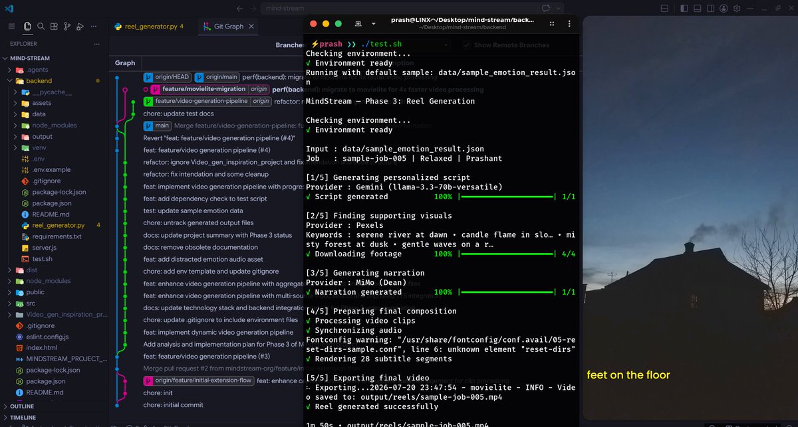Toggle Show Remote Branches checkbox
Viewport: 798px width, 427px height.
(x=467, y=45)
